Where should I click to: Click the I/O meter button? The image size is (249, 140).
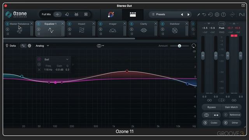point(221,24)
